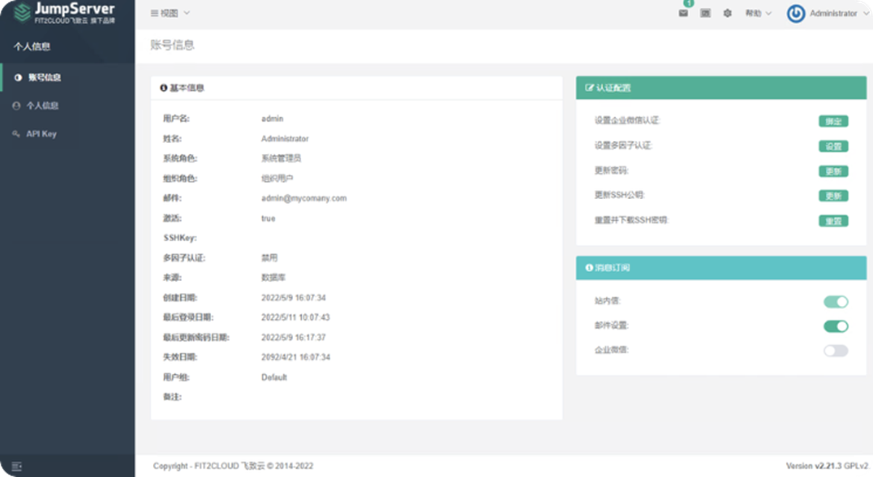Click the 最后登录日期 value 2022/5/11 10:07:43
Screen dimensions: 873x477
[295, 317]
